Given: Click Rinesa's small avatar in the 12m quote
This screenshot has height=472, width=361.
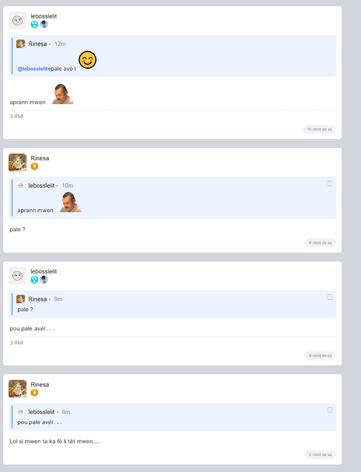Looking at the screenshot, I should 20,44.
